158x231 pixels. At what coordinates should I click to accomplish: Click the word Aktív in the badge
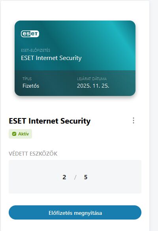point(23,134)
